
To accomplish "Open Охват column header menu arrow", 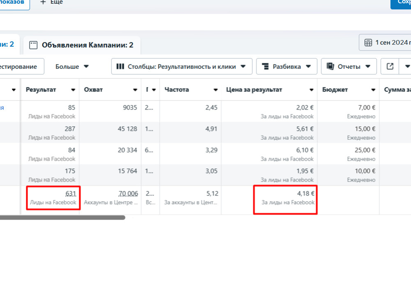I will click(x=135, y=90).
